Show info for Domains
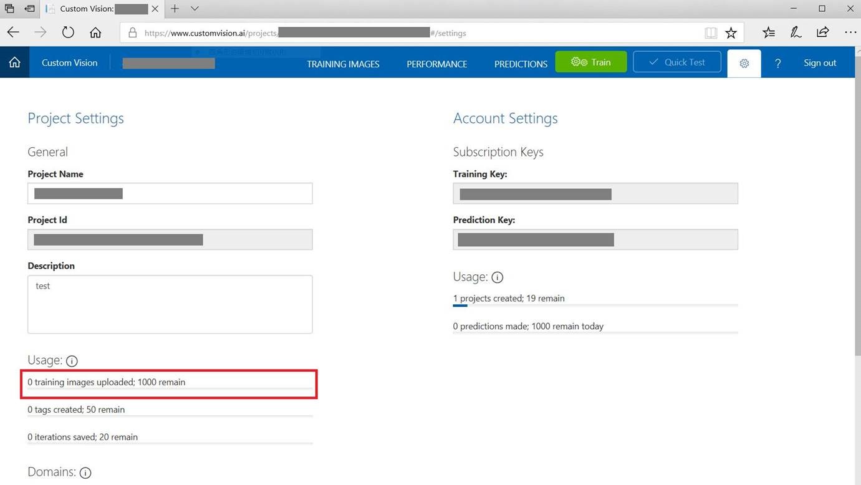Viewport: 861px width, 485px height. 85,473
